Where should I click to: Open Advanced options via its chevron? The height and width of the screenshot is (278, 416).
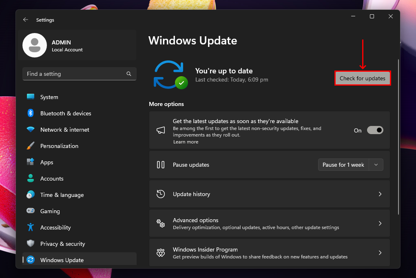pyautogui.click(x=380, y=223)
